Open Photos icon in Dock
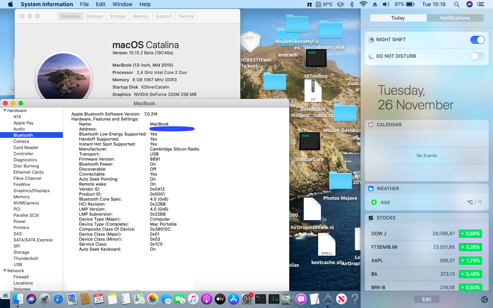Image resolution: width=493 pixels, height=308 pixels. (153, 299)
